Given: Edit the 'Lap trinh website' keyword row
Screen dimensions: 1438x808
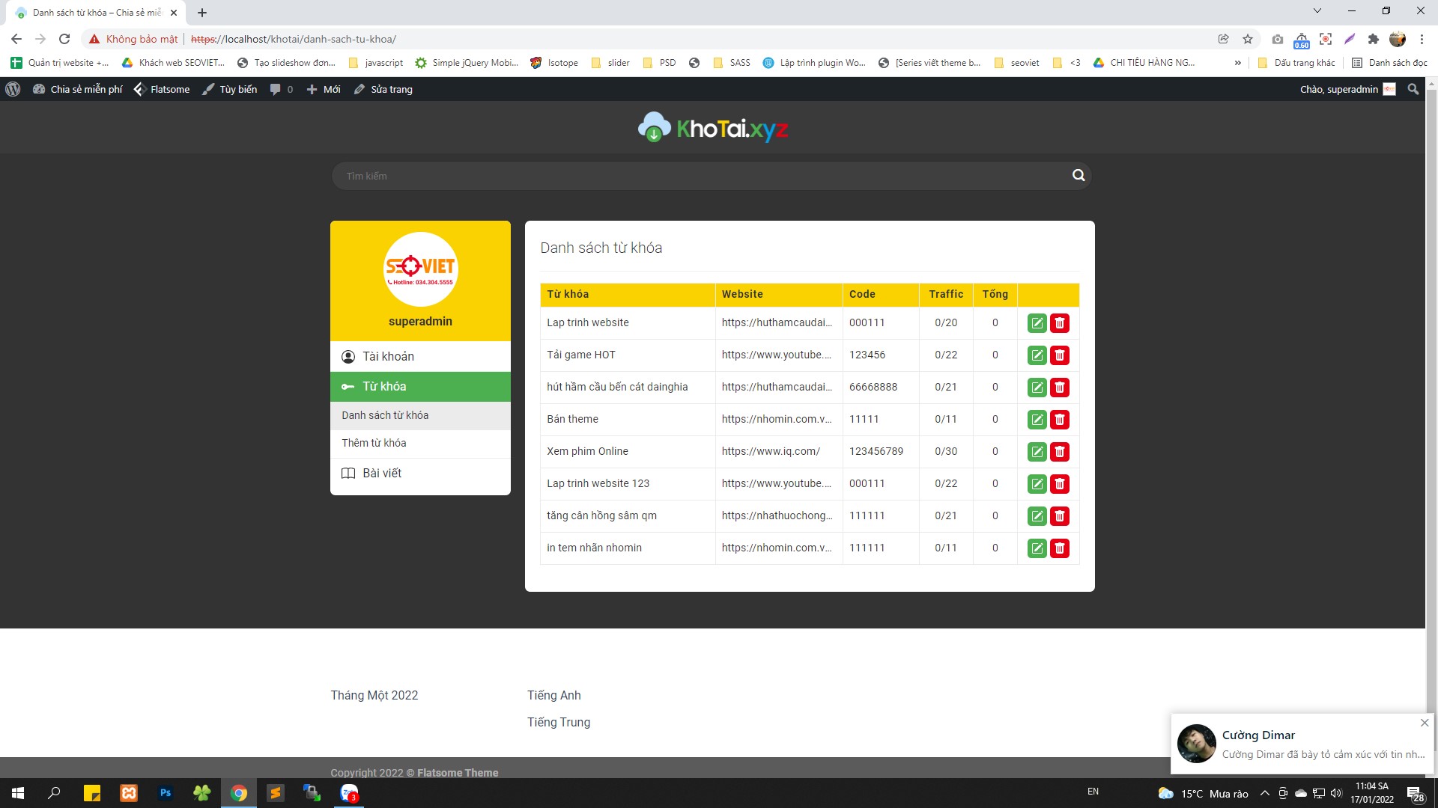Looking at the screenshot, I should (1037, 323).
